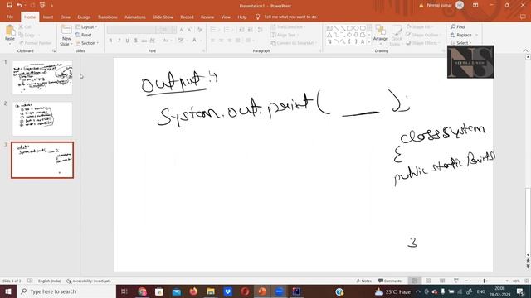The image size is (531, 298).
Task: Click the Windows Start button
Action: [x=8, y=291]
